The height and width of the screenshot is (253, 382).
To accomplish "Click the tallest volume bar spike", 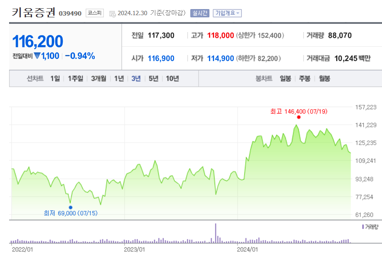I will click(215, 233).
